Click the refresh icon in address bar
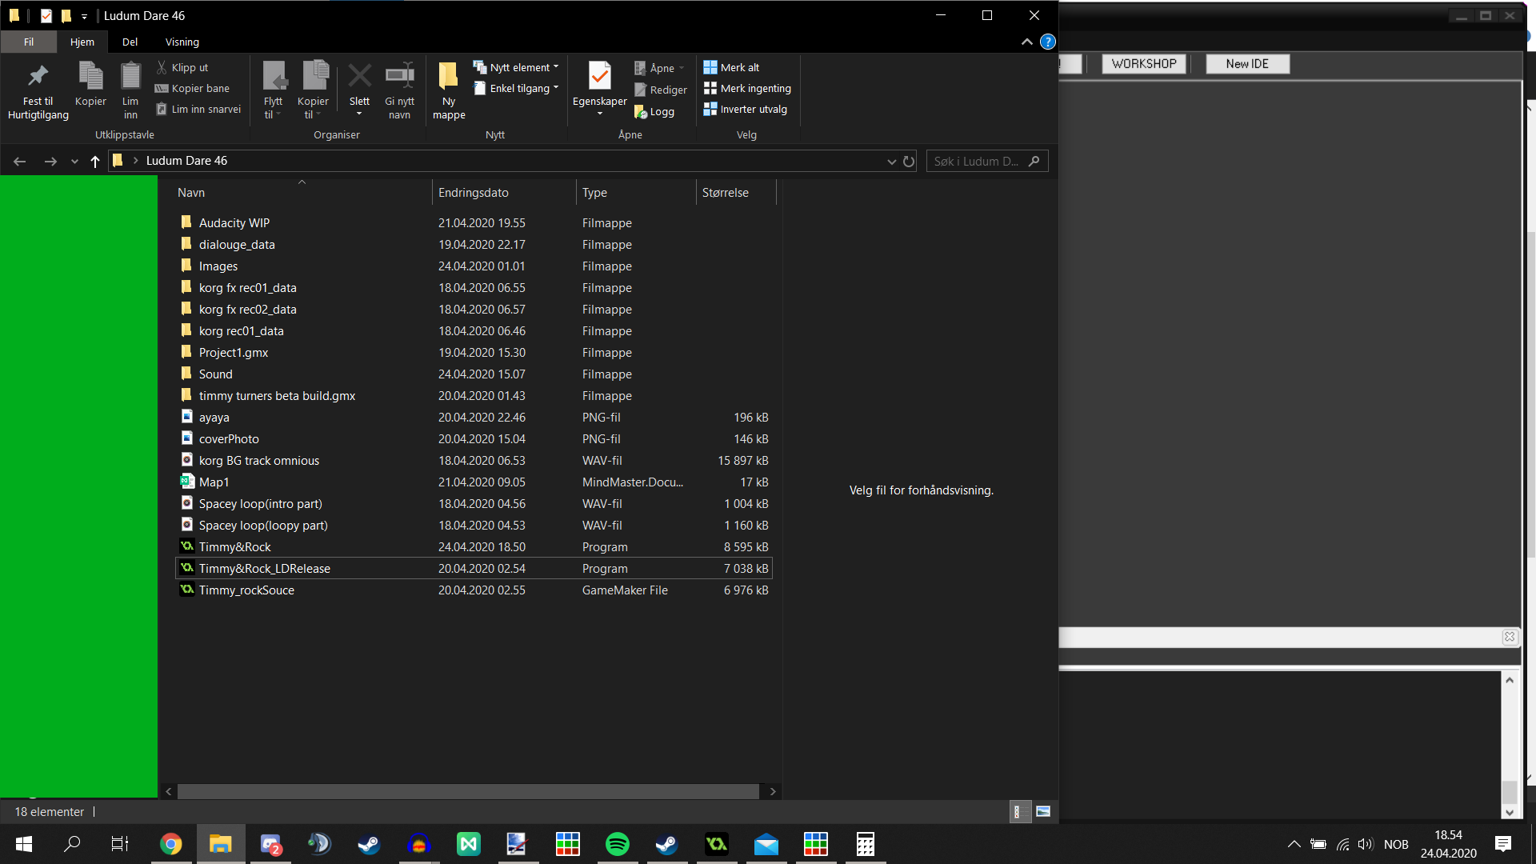Image resolution: width=1536 pixels, height=864 pixels. (x=909, y=161)
